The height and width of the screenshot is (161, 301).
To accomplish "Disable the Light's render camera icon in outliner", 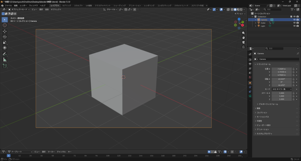I will (x=298, y=26).
